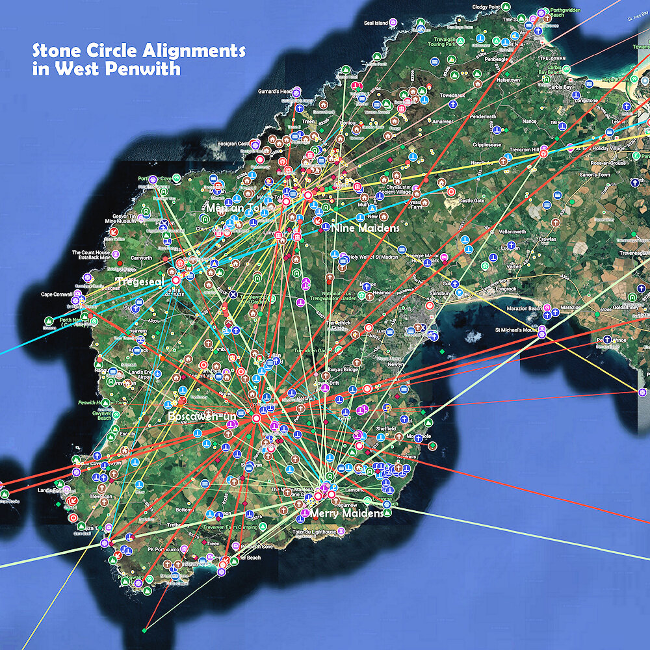Click the Penbeagle place label
This screenshot has height=650, width=650.
click(496, 59)
